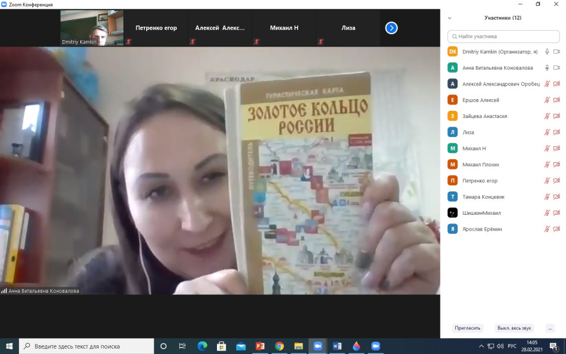This screenshot has height=354, width=566.
Task: Toggle Анна Витальевна Коновалова's camera icon in list
Action: (556, 67)
